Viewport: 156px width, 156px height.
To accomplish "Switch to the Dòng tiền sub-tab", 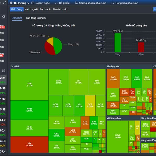I will tap(17, 18).
